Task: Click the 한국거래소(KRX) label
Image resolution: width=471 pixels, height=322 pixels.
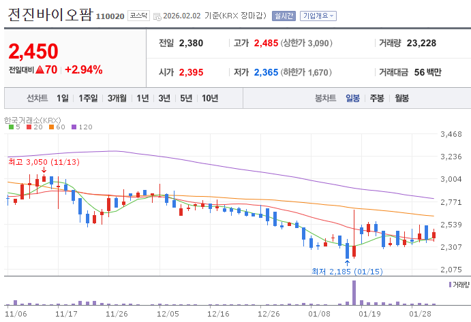Action: click(33, 120)
